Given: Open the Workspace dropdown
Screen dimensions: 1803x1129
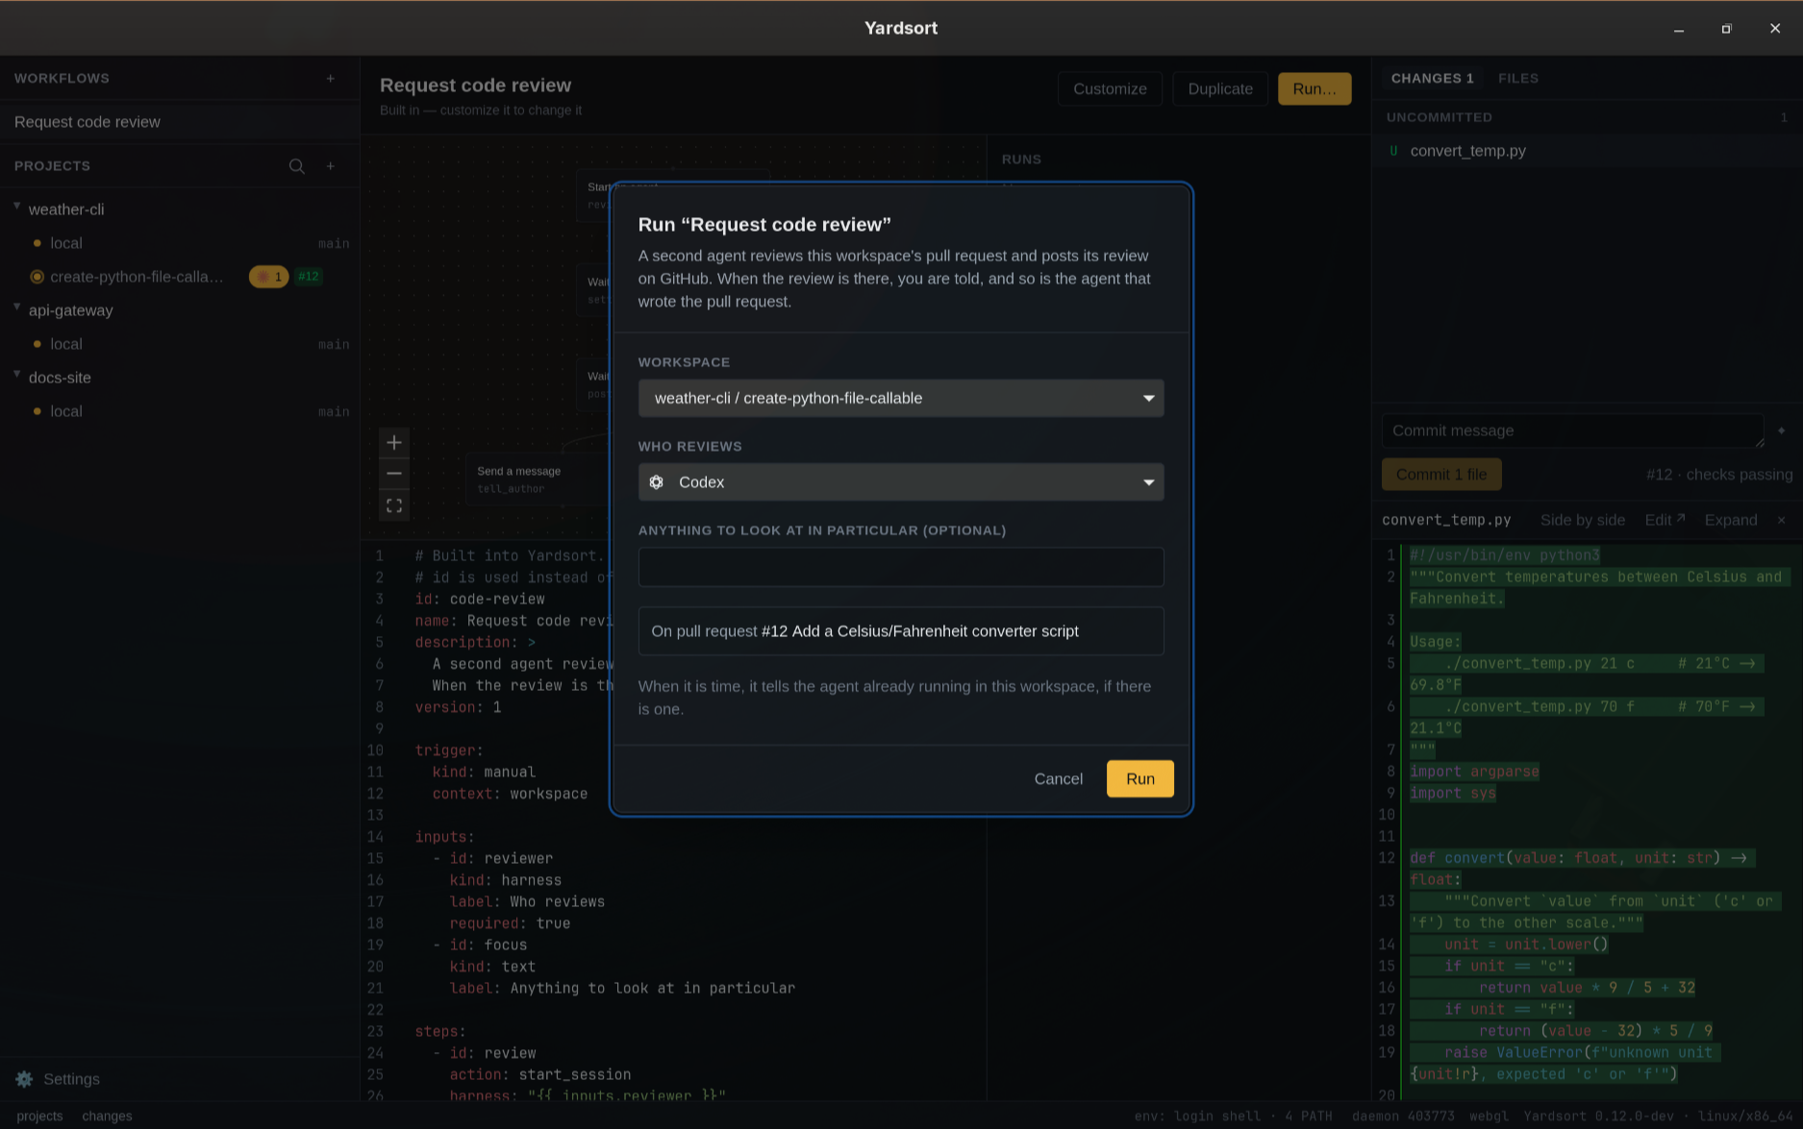Looking at the screenshot, I should point(901,398).
